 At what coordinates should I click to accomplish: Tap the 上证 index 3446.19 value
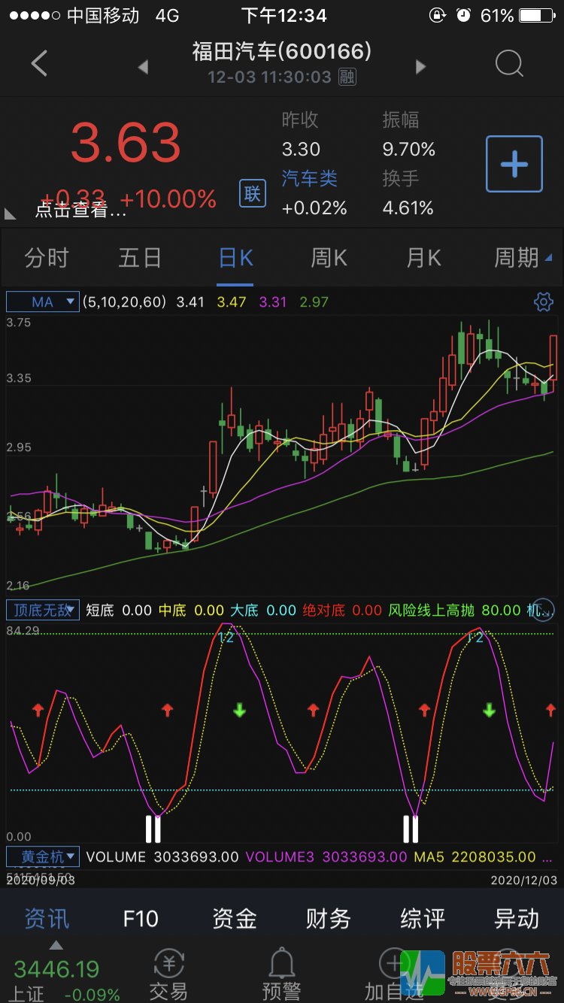coord(57,968)
